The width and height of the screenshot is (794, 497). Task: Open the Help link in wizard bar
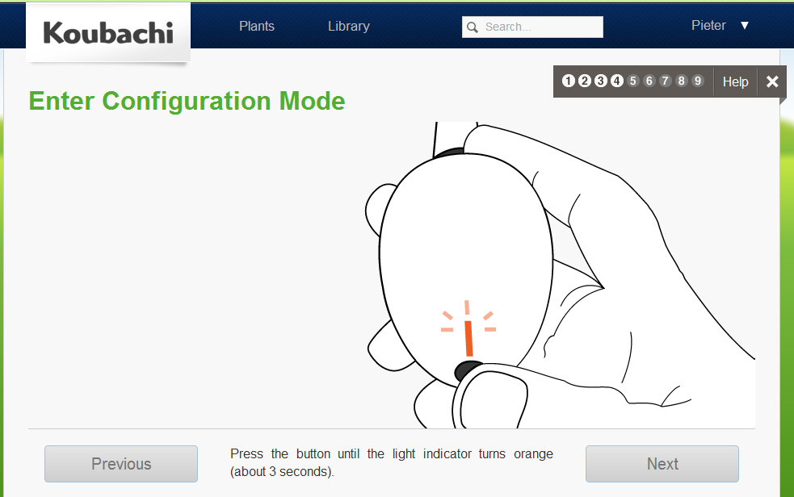pos(735,82)
